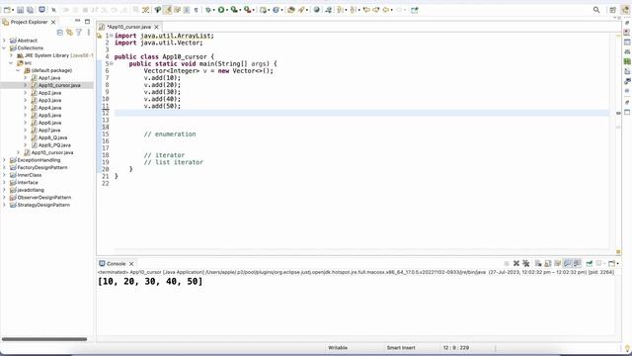This screenshot has height=356, width=632.
Task: Click Remove Launch X in Console
Action: [x=515, y=263]
